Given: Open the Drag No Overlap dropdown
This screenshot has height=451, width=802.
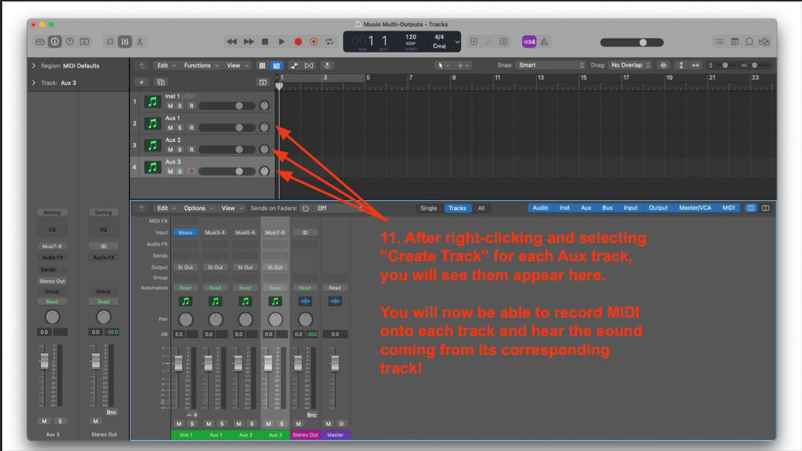Looking at the screenshot, I should (x=630, y=65).
